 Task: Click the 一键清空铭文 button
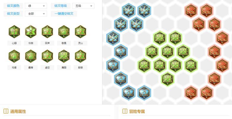pyautogui.click(x=64, y=14)
